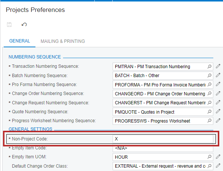Image resolution: width=223 pixels, height=171 pixels.
Task: Edit the Transaction Numbering Sequence with pencil icon
Action: 218,66
